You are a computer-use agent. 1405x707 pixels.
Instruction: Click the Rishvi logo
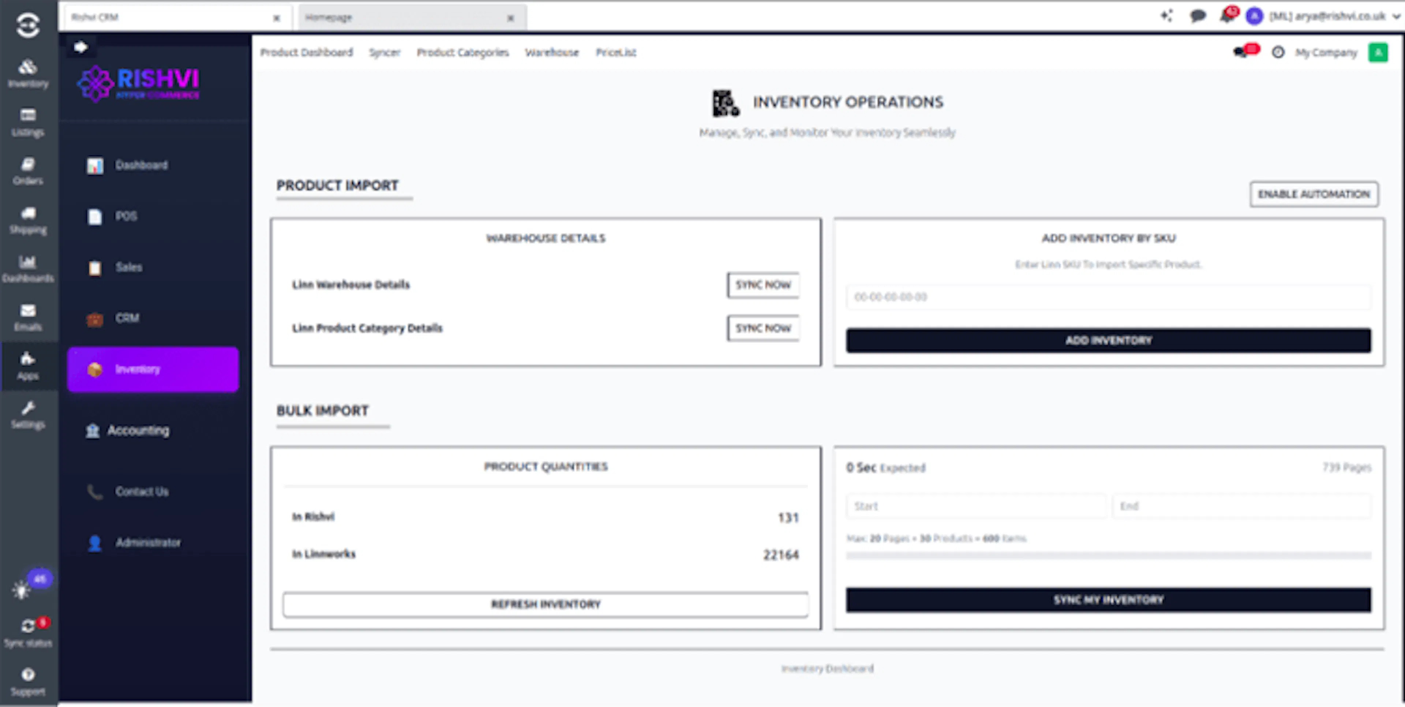[139, 83]
